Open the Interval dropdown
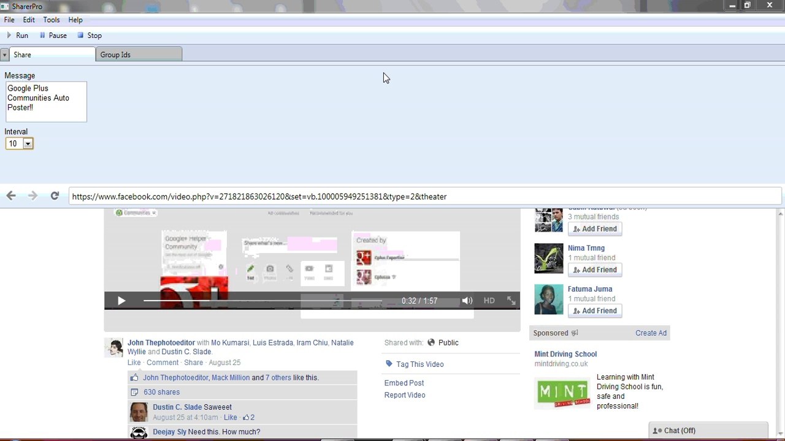 point(28,144)
